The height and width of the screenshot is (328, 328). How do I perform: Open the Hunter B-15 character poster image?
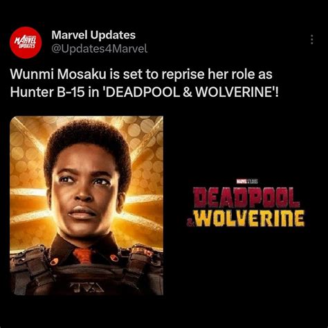tap(86, 206)
